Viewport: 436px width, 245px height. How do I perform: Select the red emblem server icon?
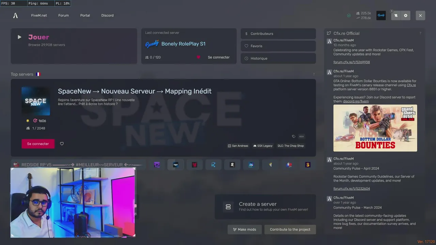(194, 165)
